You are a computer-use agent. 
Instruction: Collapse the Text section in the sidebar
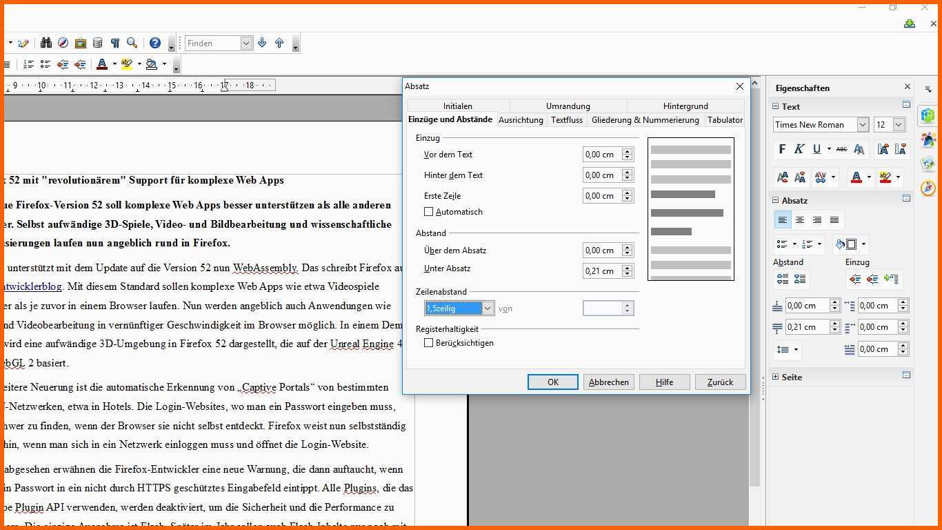tap(776, 106)
